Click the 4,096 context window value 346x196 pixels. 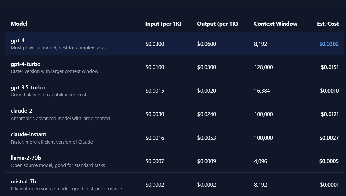tap(260, 161)
